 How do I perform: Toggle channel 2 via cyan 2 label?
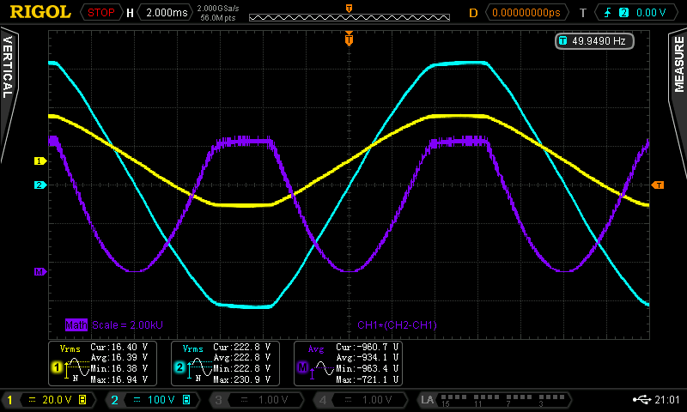pyautogui.click(x=114, y=400)
